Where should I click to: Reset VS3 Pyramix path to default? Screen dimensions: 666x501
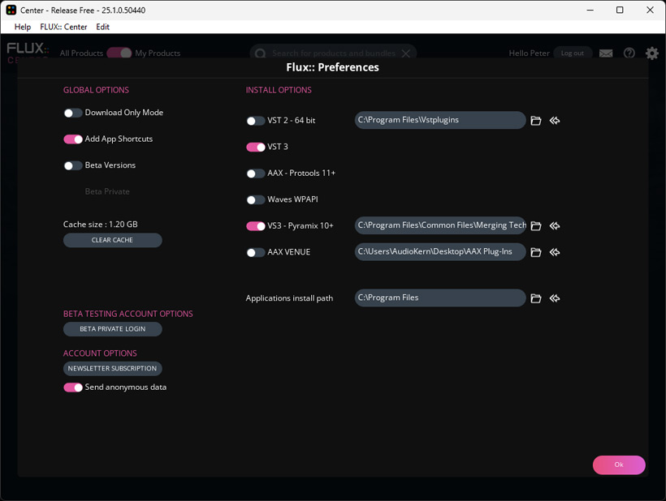click(x=554, y=226)
